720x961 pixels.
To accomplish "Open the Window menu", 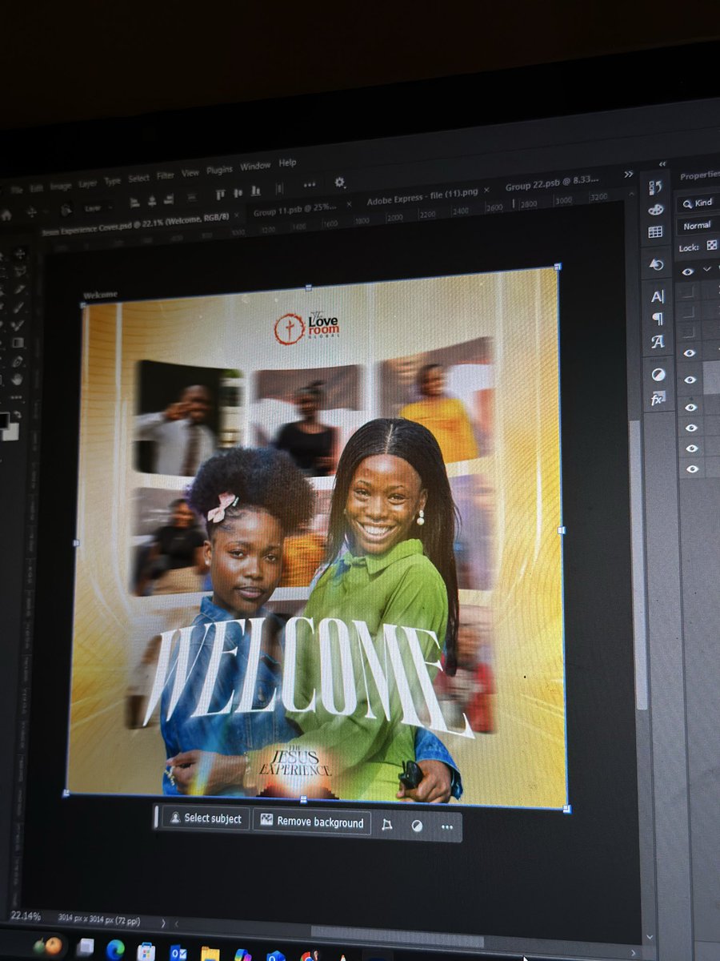I will coord(256,166).
